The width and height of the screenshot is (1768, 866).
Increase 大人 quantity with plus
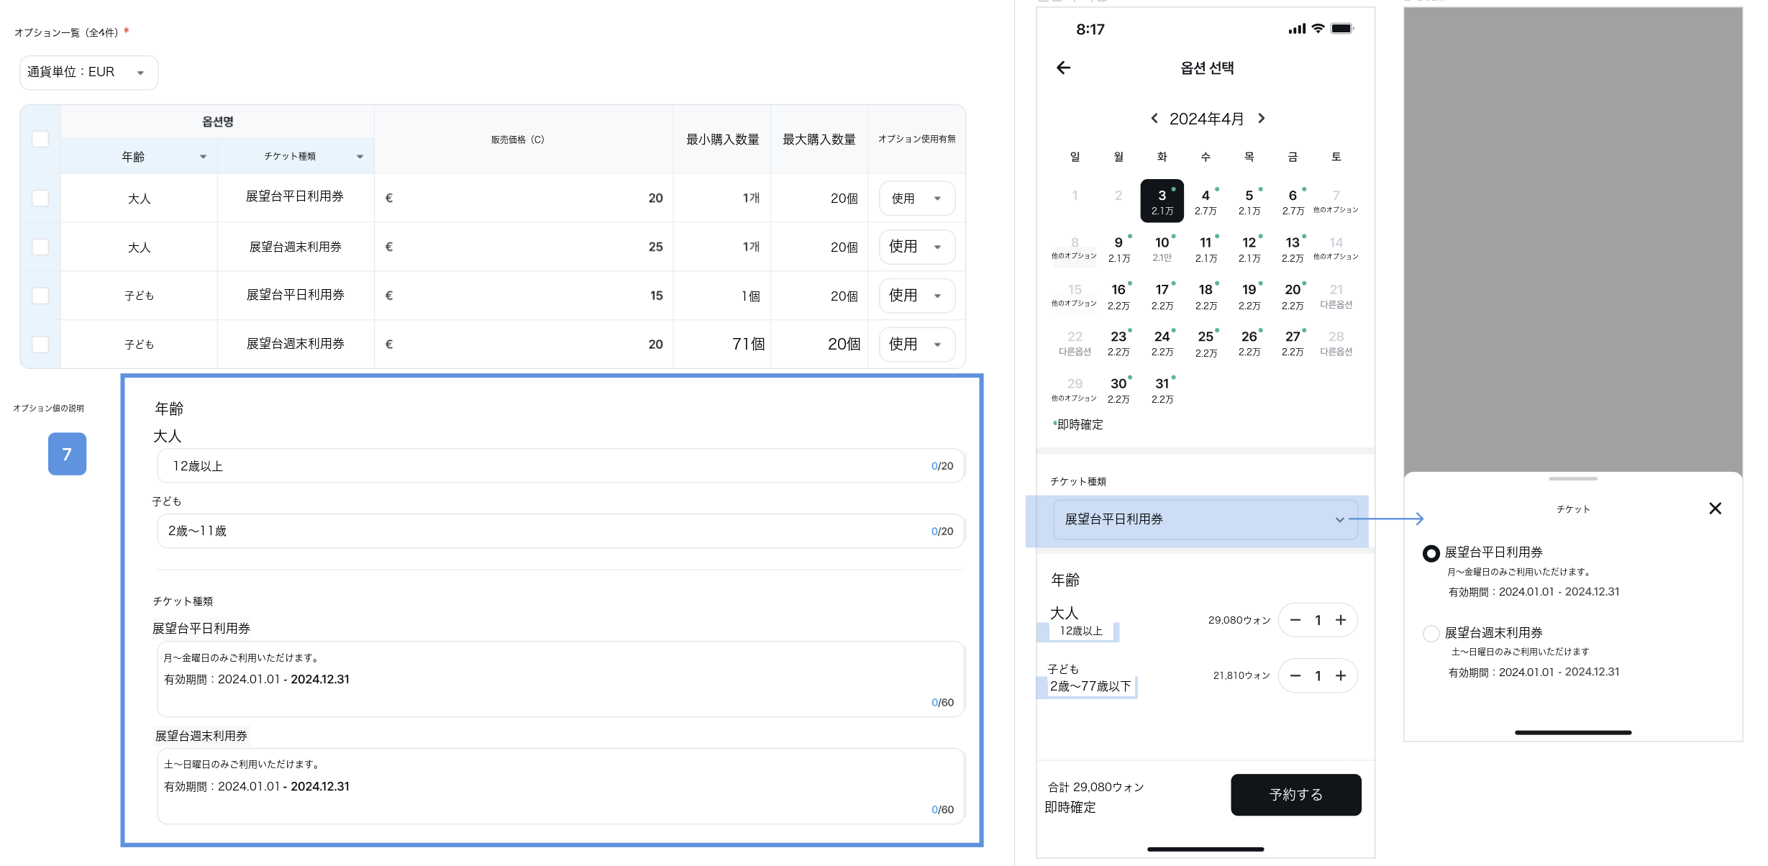coord(1341,620)
